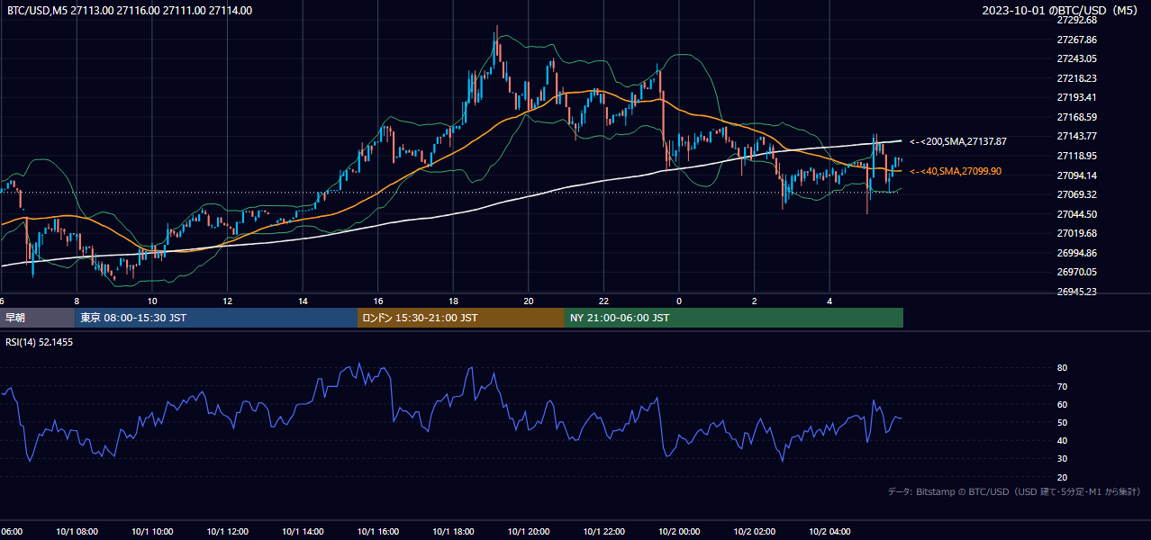Viewport: 1151px width, 540px height.
Task: Click the NY 21:00-06:00 JST session bar
Action: tap(734, 318)
